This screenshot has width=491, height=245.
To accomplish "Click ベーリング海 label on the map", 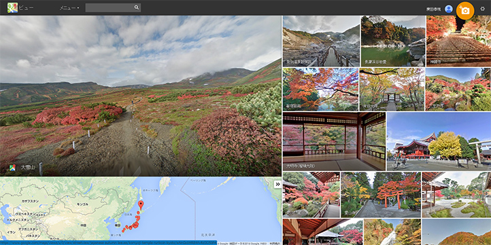I will [198, 181].
